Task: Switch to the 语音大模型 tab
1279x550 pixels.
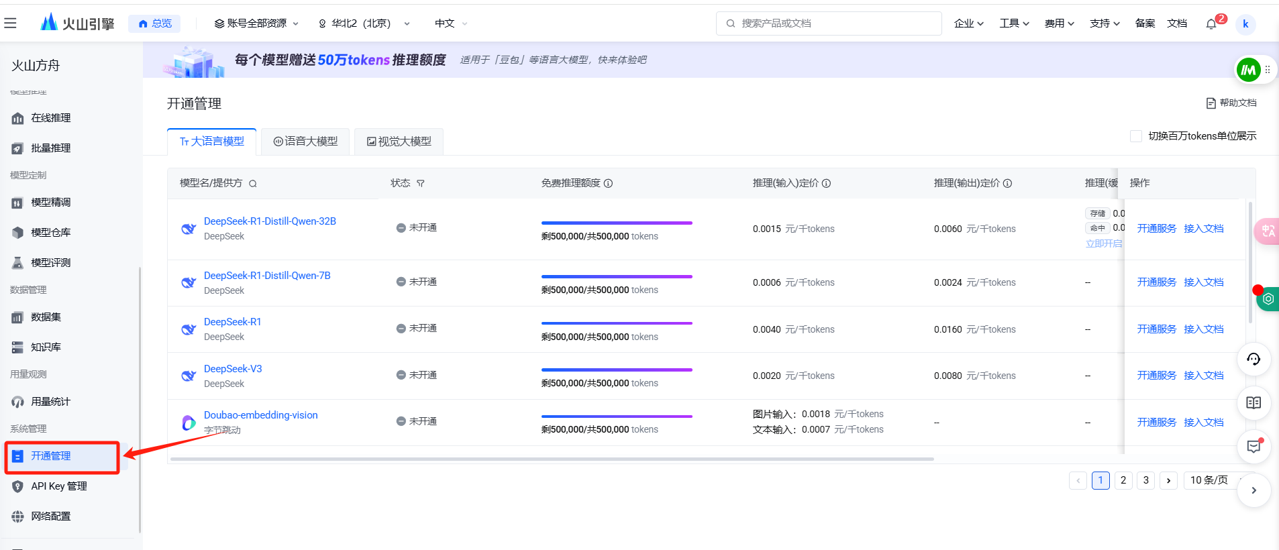Action: 305,142
